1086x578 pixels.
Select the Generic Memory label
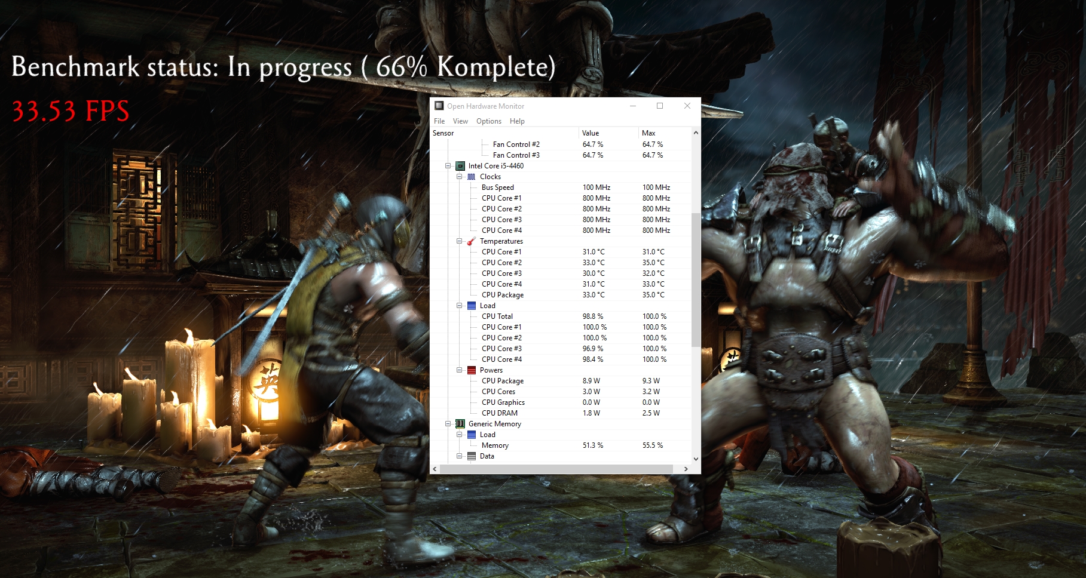coord(495,424)
